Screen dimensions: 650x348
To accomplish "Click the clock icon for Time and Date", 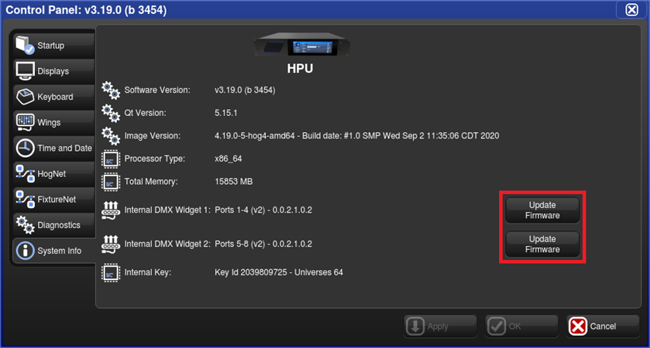I will coord(25,148).
